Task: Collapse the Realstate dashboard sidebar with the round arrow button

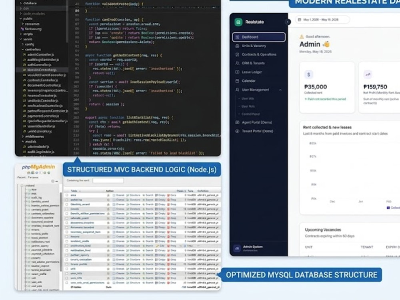Action: [x=288, y=22]
